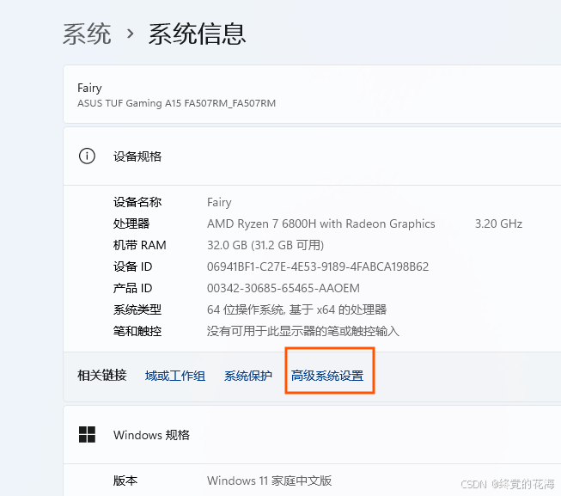Click the 系统信息 breadcrumb title
561x496 pixels.
197,34
